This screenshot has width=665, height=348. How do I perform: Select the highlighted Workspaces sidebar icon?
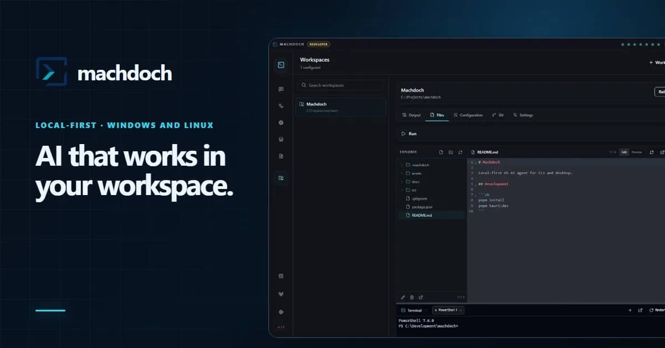281,178
